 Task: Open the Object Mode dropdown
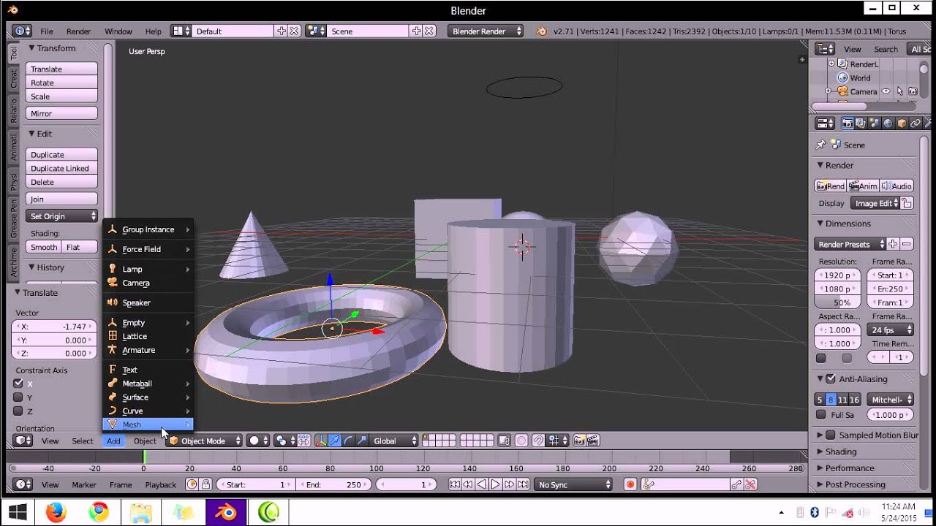point(205,441)
